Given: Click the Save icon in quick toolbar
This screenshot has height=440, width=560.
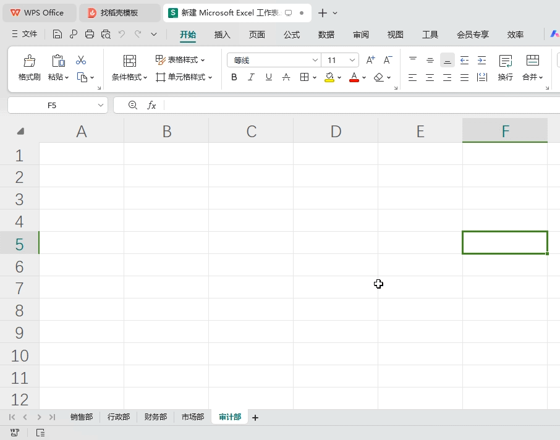Looking at the screenshot, I should coord(57,34).
